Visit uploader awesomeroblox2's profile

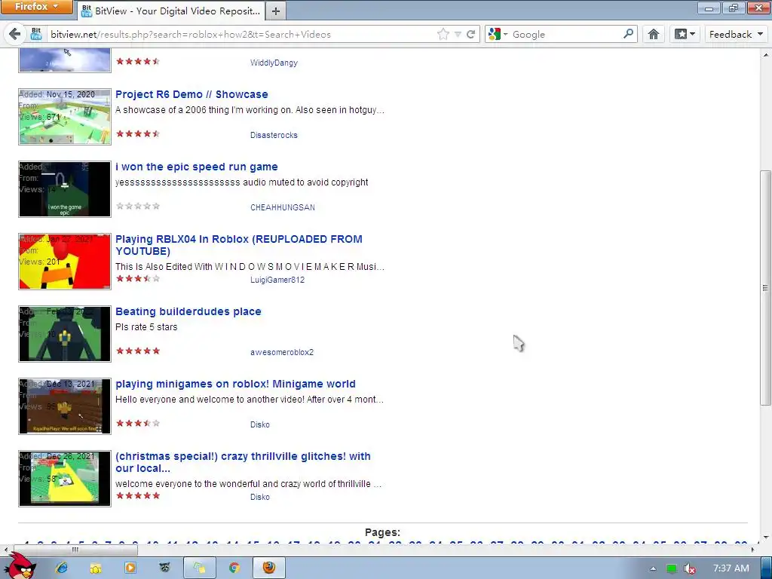[x=282, y=352]
